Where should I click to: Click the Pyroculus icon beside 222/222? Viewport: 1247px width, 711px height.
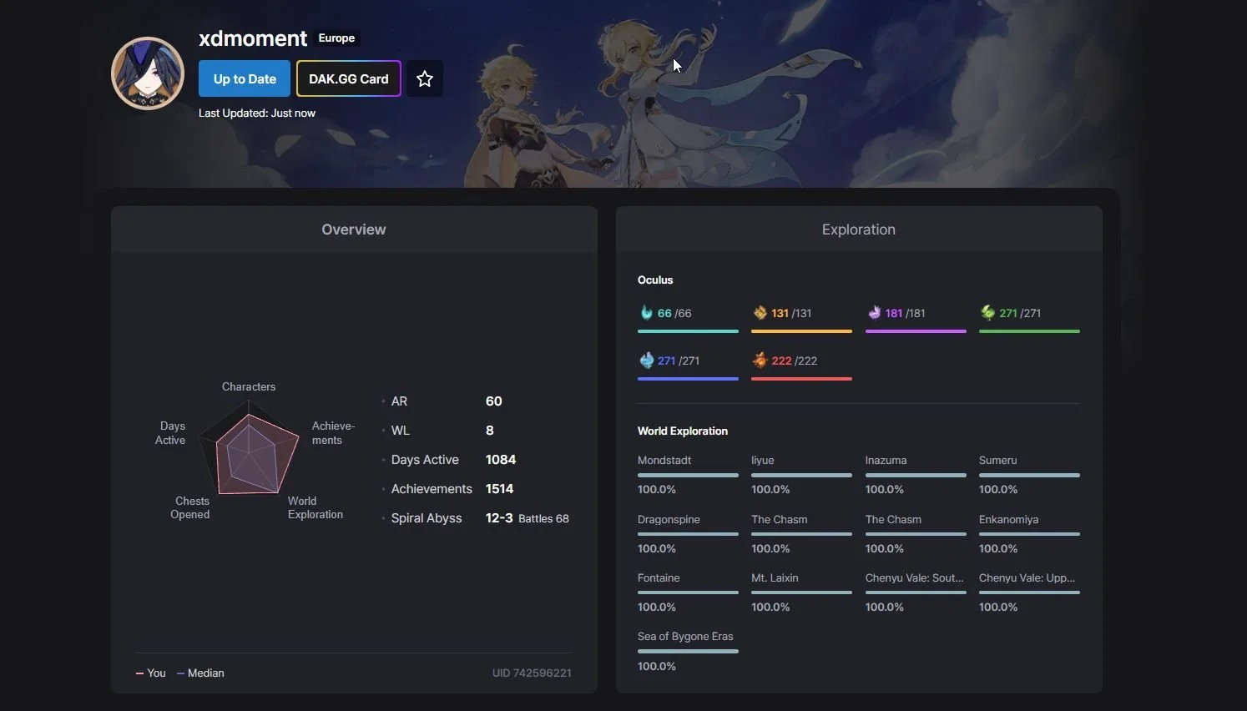pos(760,361)
